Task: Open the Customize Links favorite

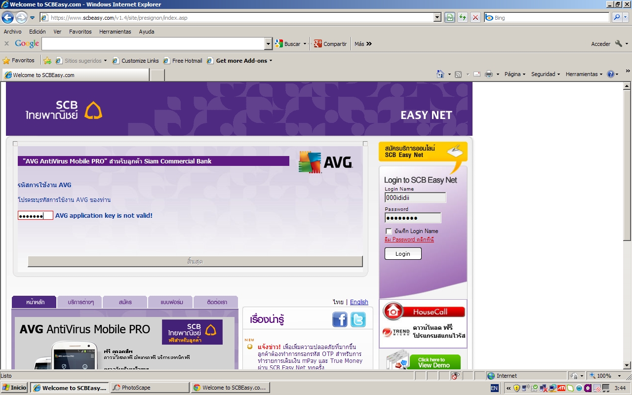Action: coord(136,61)
